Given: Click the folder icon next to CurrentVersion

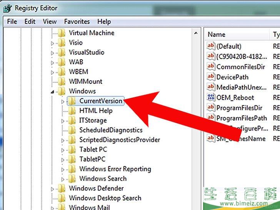Looking at the screenshot, I should point(72,101).
